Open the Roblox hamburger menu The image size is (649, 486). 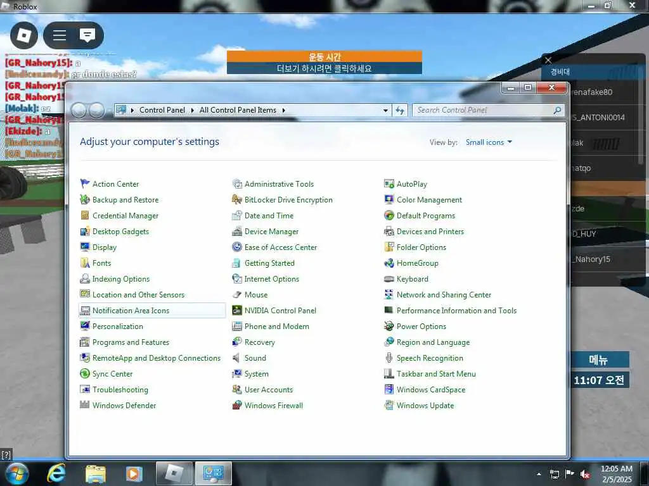[60, 35]
